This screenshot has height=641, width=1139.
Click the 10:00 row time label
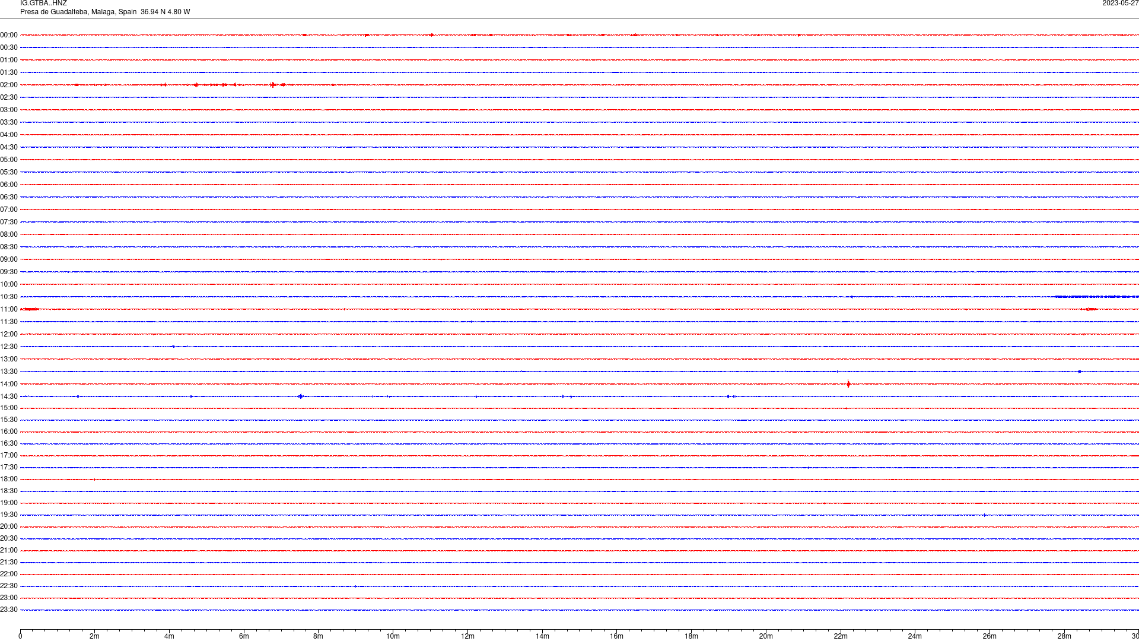coord(9,284)
